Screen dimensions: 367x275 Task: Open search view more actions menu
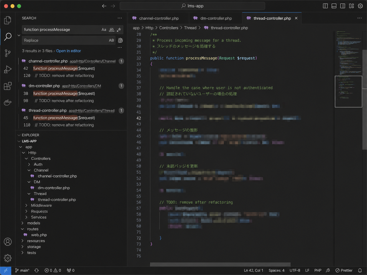(120, 18)
